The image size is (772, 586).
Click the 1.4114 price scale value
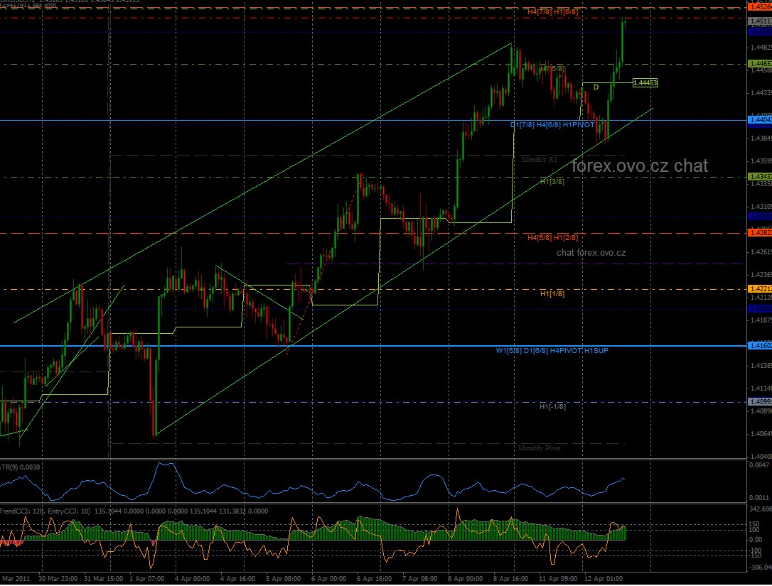click(x=761, y=389)
